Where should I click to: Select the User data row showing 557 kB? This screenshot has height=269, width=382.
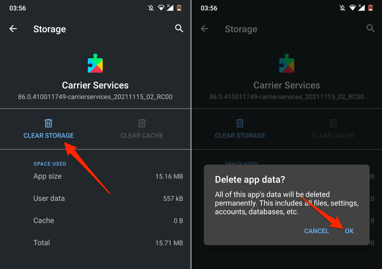108,199
